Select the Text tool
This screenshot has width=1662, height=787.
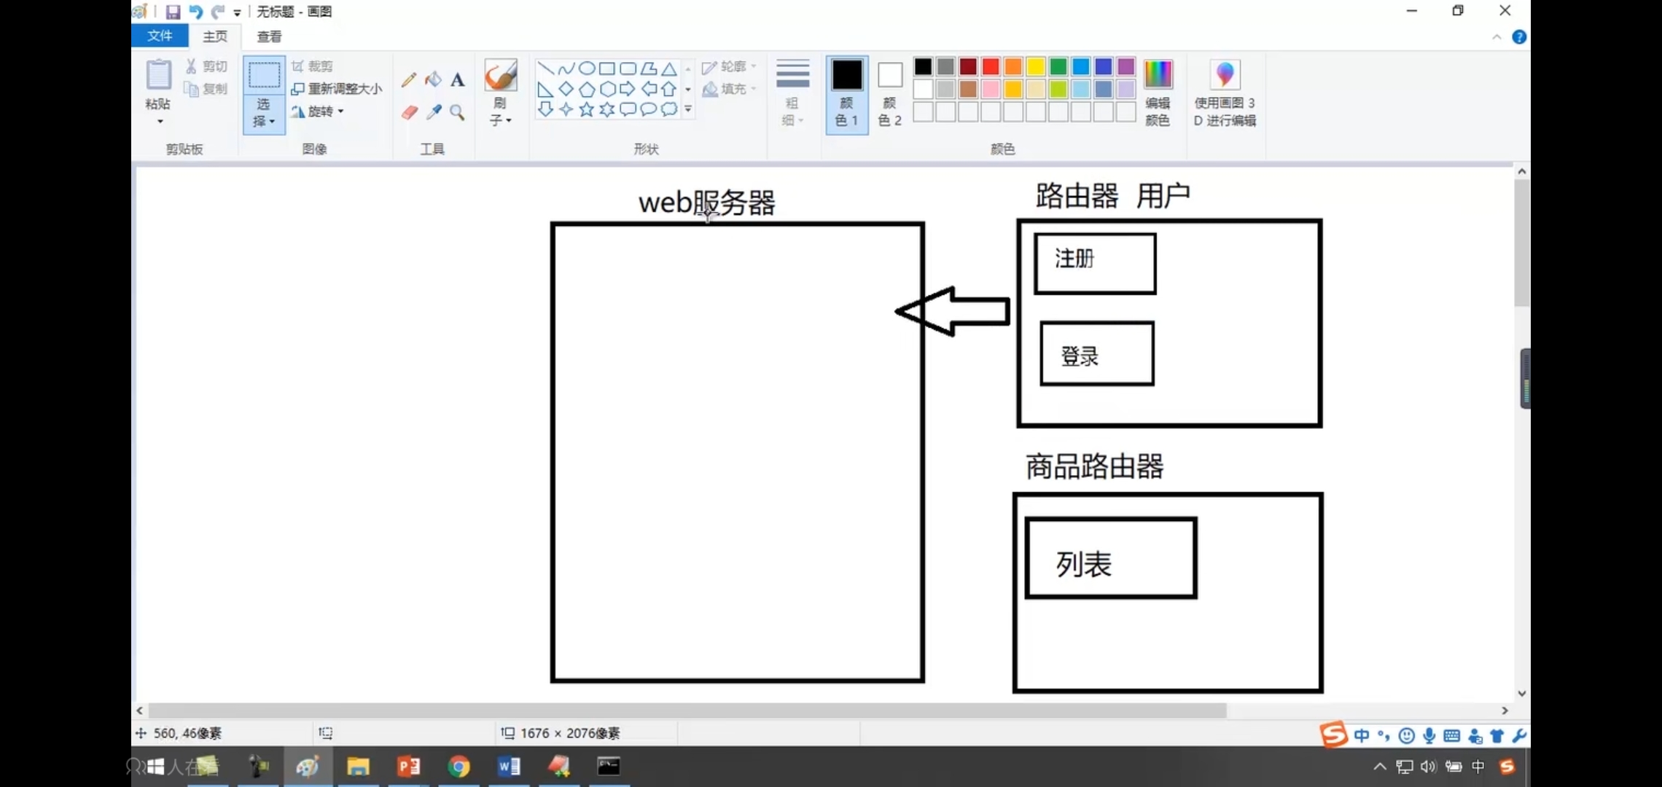457,79
